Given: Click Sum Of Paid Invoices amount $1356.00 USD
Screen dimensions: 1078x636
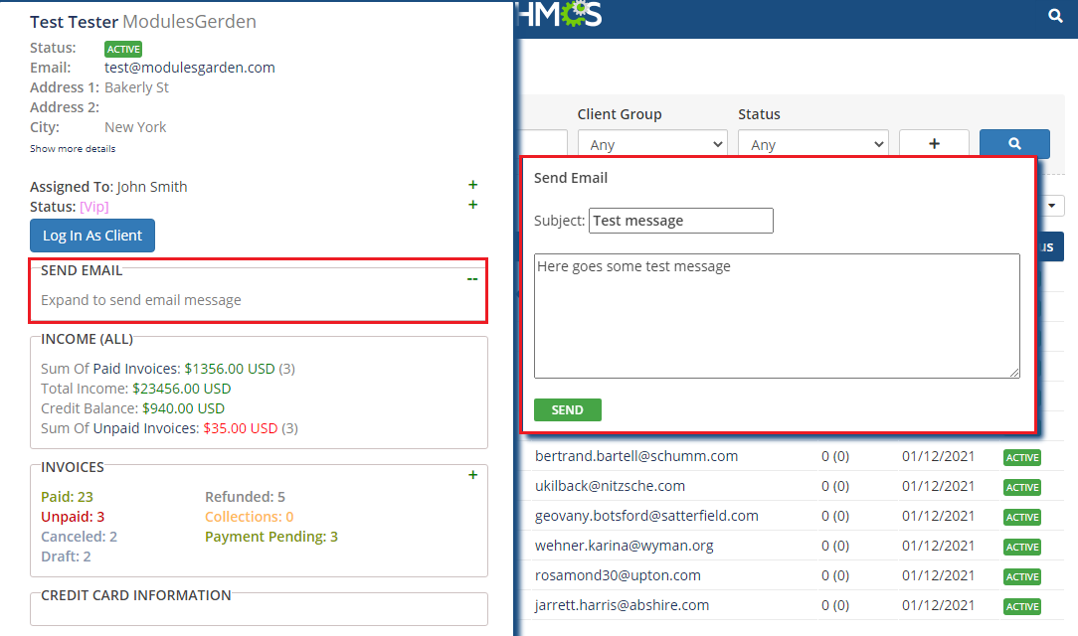Looking at the screenshot, I should tap(229, 369).
